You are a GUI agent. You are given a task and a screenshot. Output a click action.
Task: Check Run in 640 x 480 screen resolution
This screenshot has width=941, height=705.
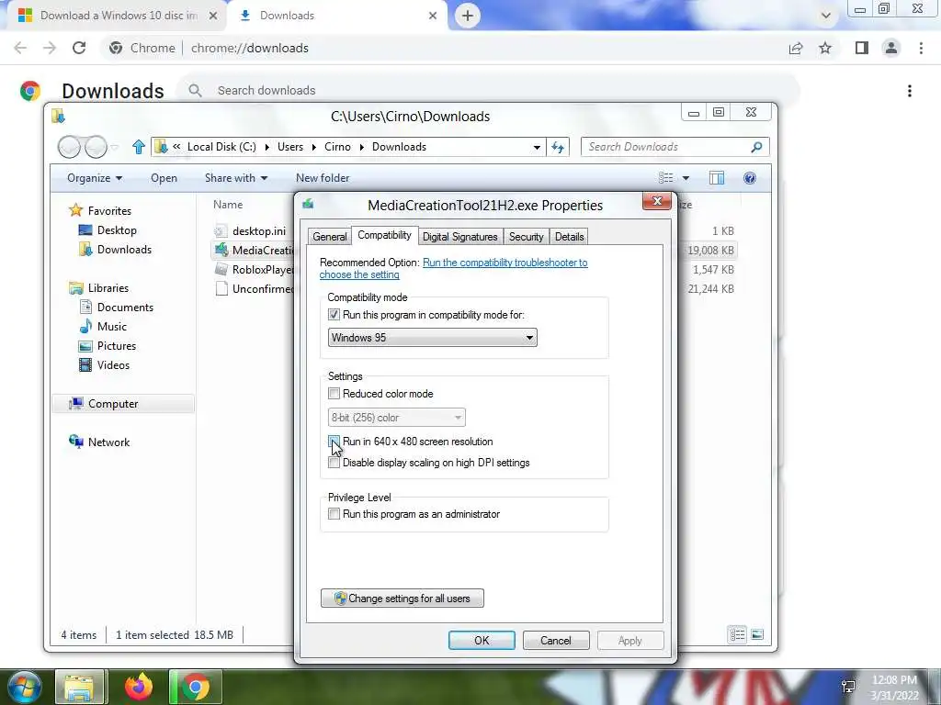pyautogui.click(x=334, y=442)
